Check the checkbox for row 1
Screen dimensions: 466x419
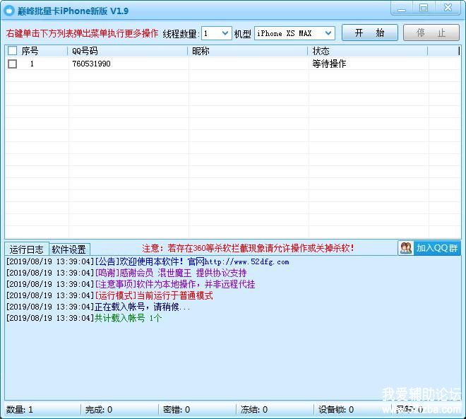pyautogui.click(x=12, y=64)
